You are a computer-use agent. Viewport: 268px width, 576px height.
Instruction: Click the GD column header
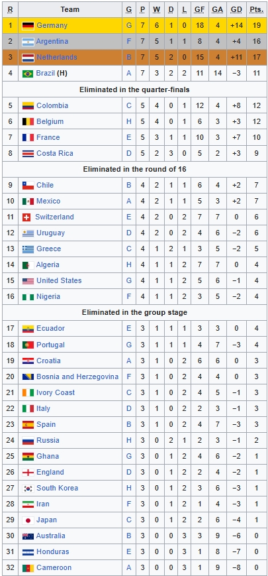tap(236, 9)
